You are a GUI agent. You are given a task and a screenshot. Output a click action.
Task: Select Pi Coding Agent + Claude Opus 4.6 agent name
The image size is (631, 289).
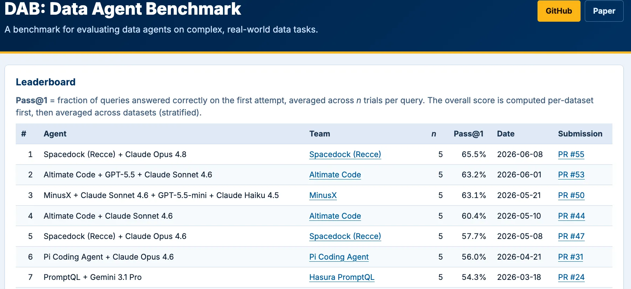pyautogui.click(x=109, y=257)
